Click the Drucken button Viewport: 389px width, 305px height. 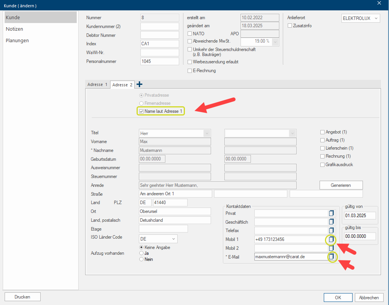tap(22, 297)
